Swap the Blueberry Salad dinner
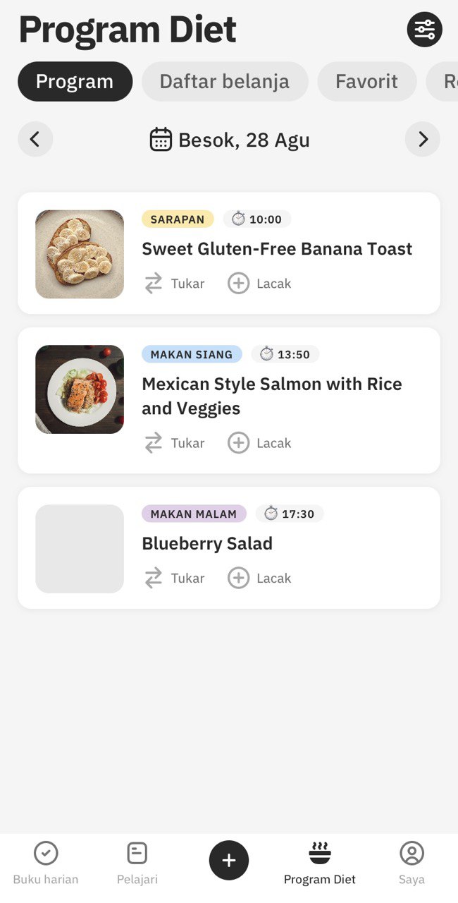Screen dimensions: 458x903 click(x=174, y=578)
